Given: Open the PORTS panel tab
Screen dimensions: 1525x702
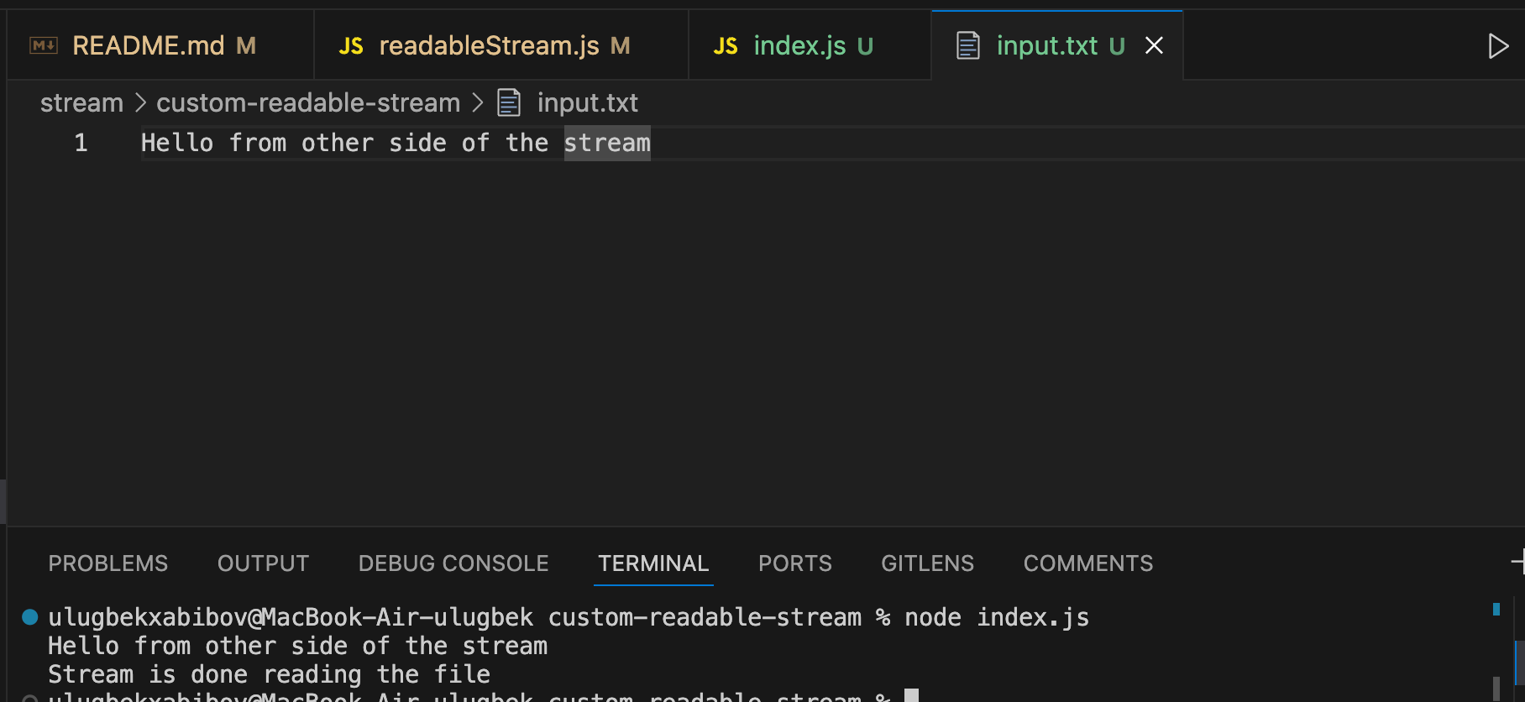Looking at the screenshot, I should coord(795,563).
